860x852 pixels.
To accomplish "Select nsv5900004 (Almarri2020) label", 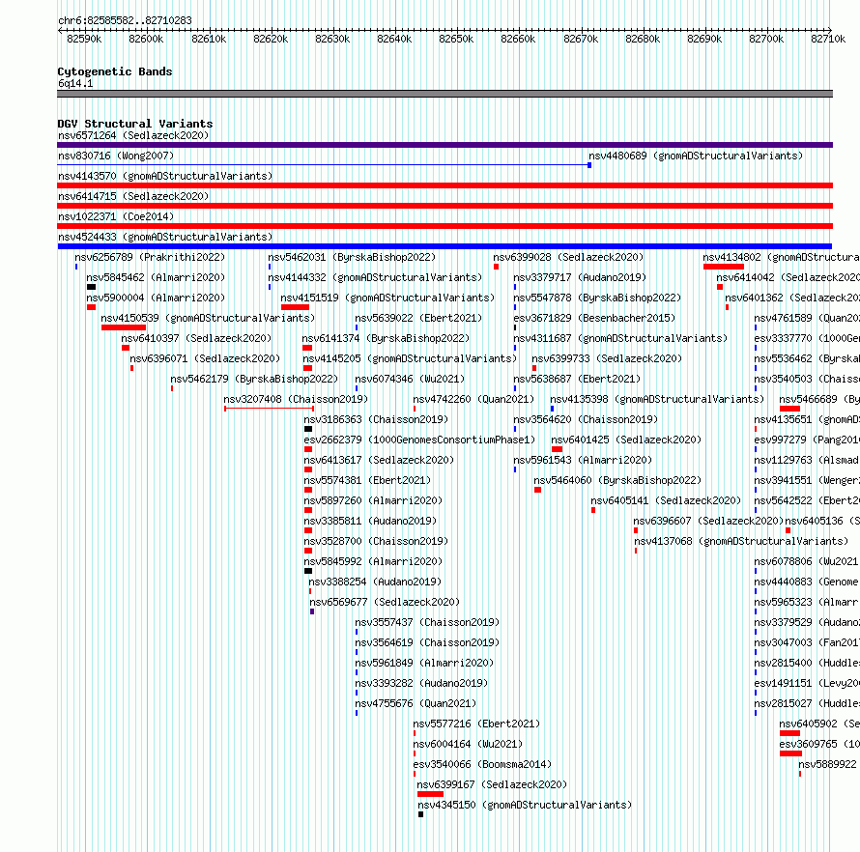I will click(x=156, y=298).
